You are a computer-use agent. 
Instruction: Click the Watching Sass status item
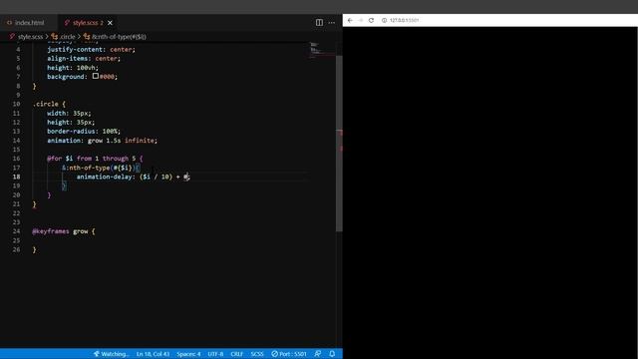coord(111,354)
